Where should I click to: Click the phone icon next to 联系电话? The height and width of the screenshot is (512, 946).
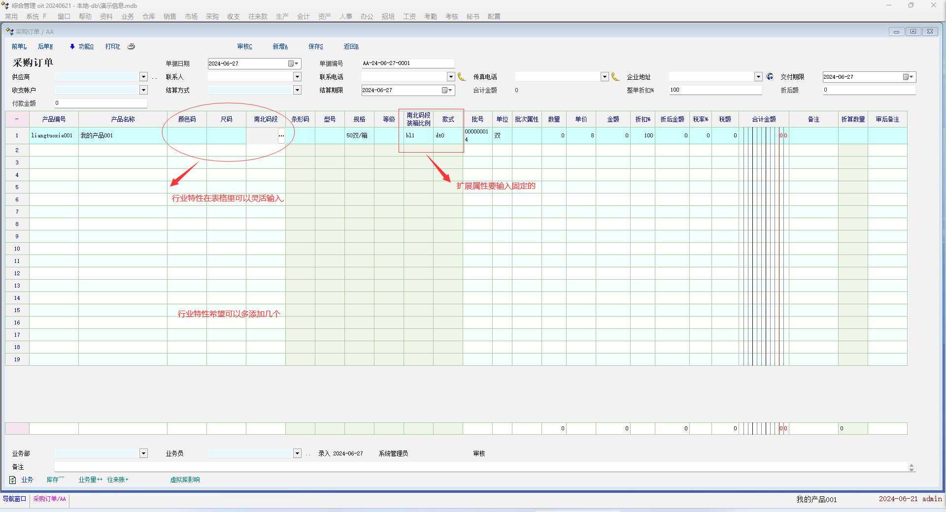click(x=462, y=77)
